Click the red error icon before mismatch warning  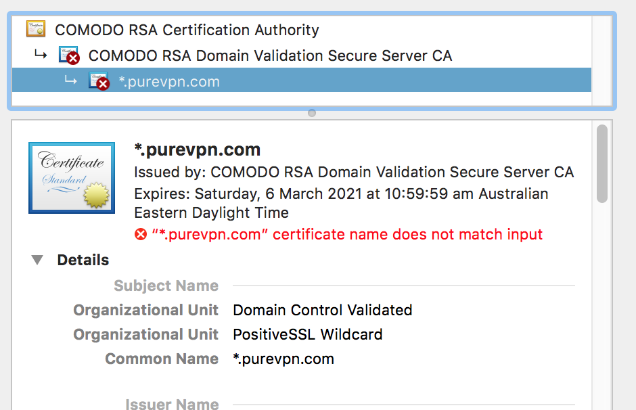pos(141,234)
